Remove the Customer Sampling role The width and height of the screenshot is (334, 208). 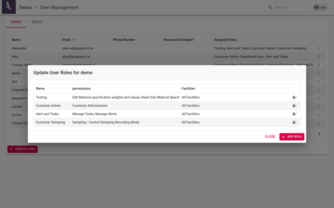[294, 122]
